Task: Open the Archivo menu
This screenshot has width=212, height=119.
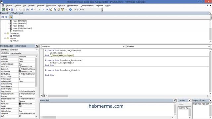Action: [9, 6]
